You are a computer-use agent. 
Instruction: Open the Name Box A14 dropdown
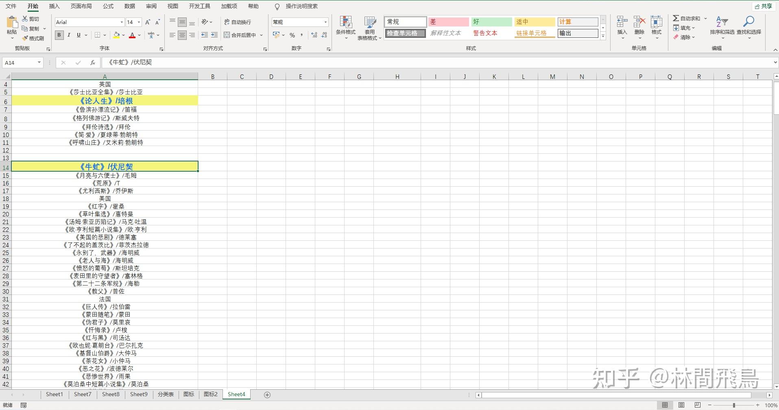pos(39,62)
